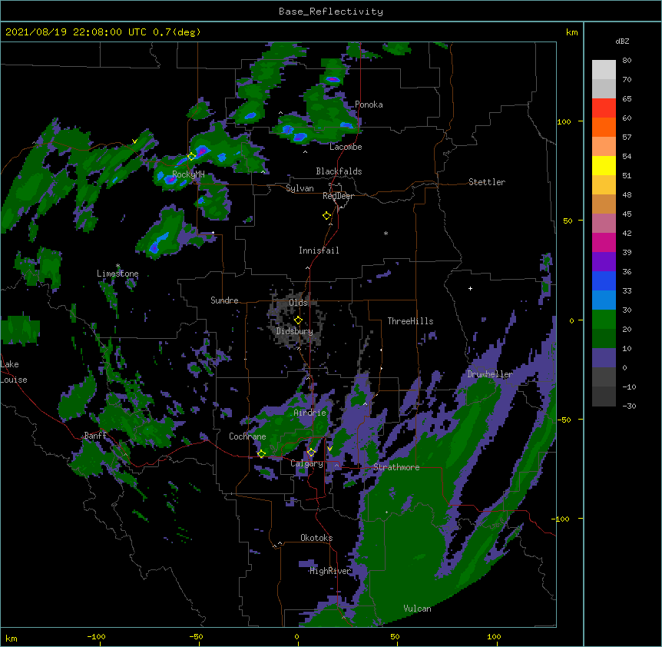Click the 45 value on the dBZ legend
Screen dimensions: 662x647
[x=627, y=214]
